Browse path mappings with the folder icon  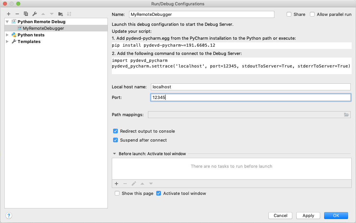tap(346, 114)
